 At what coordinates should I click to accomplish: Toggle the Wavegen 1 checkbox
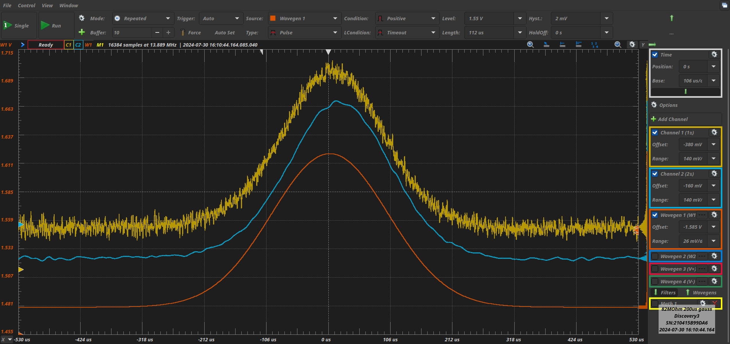[655, 215]
